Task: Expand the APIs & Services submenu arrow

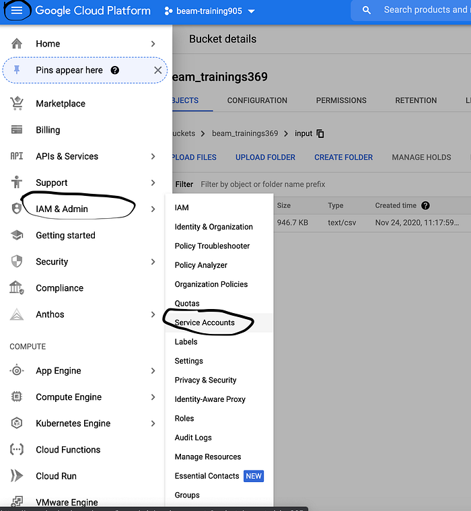Action: (x=153, y=156)
